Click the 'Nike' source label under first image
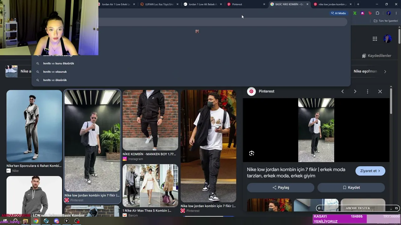The image size is (401, 225). 15,171
